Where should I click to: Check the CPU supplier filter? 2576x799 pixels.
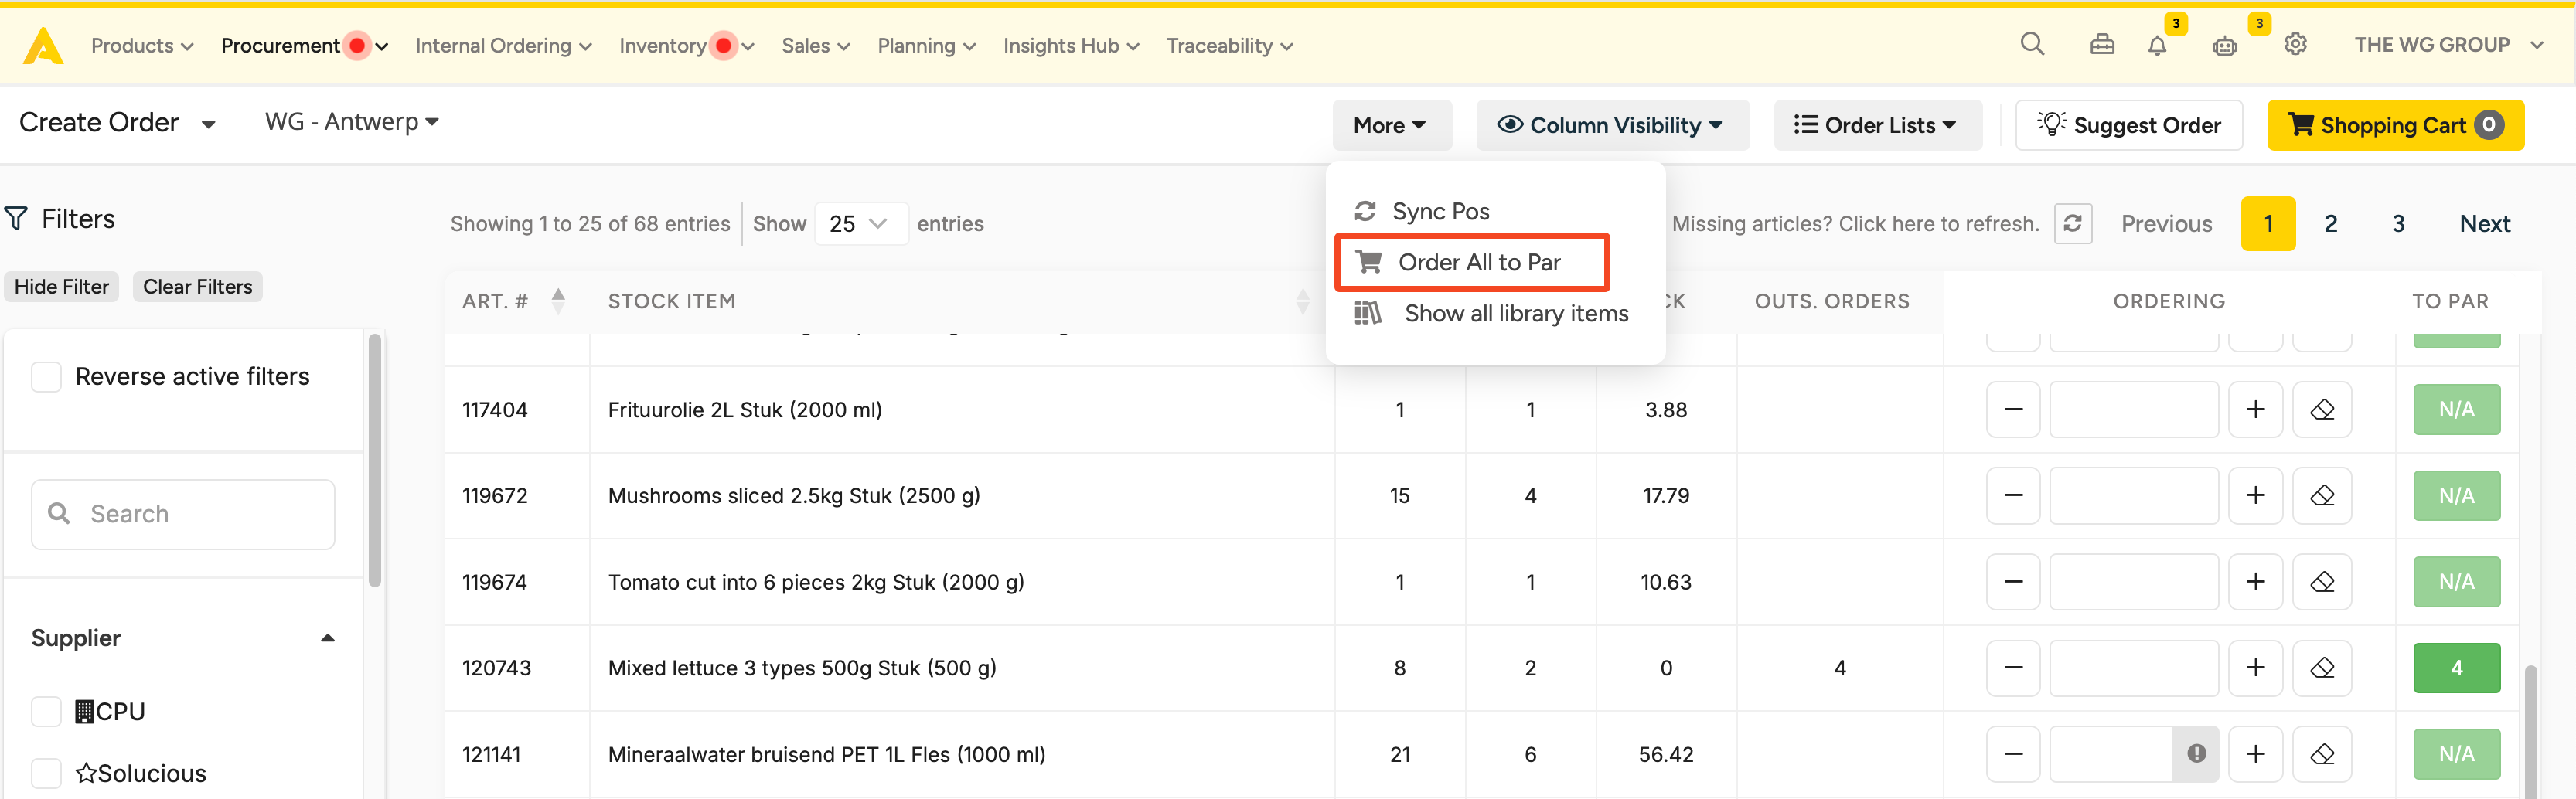tap(46, 711)
